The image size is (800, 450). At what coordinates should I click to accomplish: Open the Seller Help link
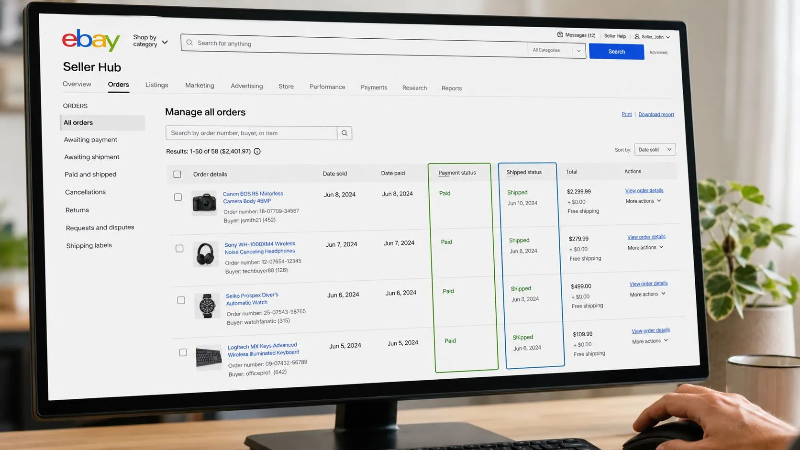(x=615, y=36)
